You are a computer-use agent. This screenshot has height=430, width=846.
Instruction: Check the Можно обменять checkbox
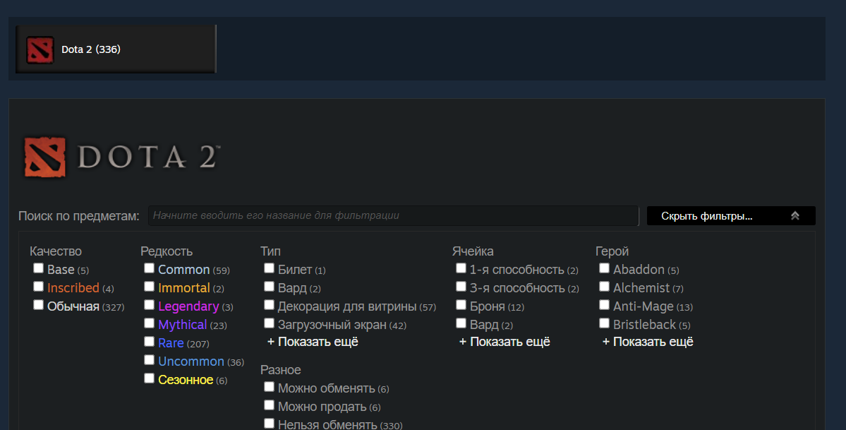pos(270,388)
